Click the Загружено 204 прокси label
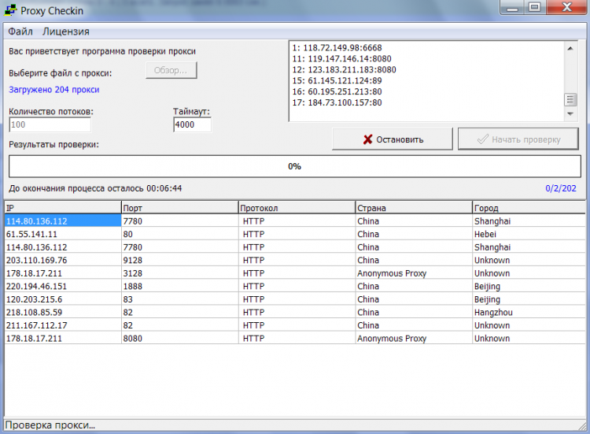 53,90
